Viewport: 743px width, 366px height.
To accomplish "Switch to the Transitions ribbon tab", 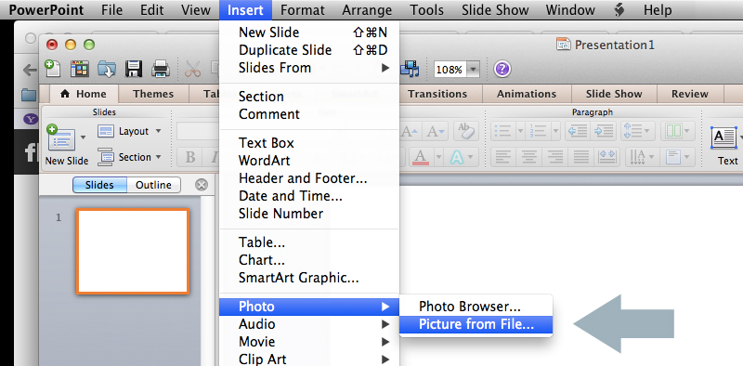I will click(x=437, y=94).
